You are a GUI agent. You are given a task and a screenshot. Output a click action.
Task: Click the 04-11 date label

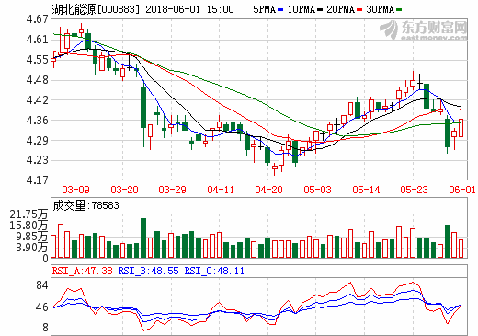pyautogui.click(x=221, y=190)
